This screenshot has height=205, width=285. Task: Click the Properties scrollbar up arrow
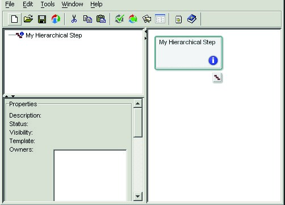click(137, 103)
